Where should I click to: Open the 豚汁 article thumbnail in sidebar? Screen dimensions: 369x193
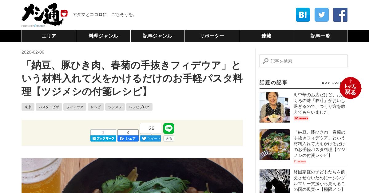tap(275, 107)
